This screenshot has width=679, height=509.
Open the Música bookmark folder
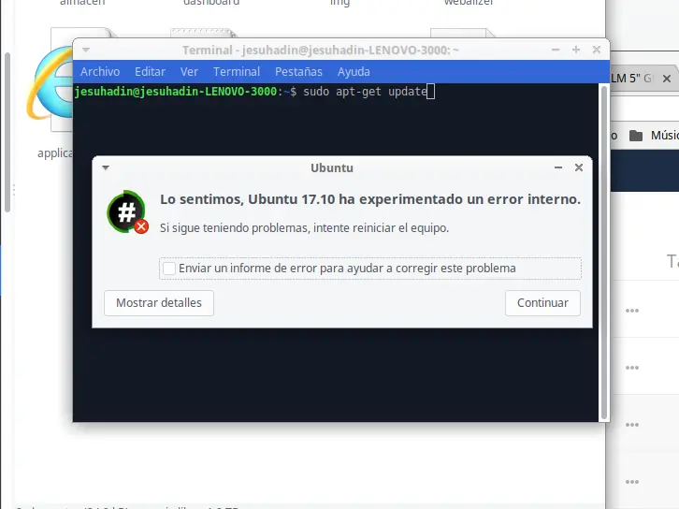655,136
